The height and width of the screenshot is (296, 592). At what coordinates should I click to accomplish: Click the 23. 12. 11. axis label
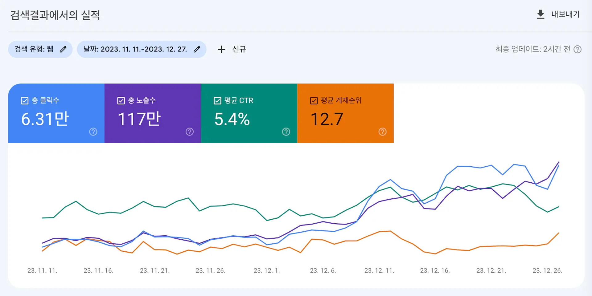point(379,270)
